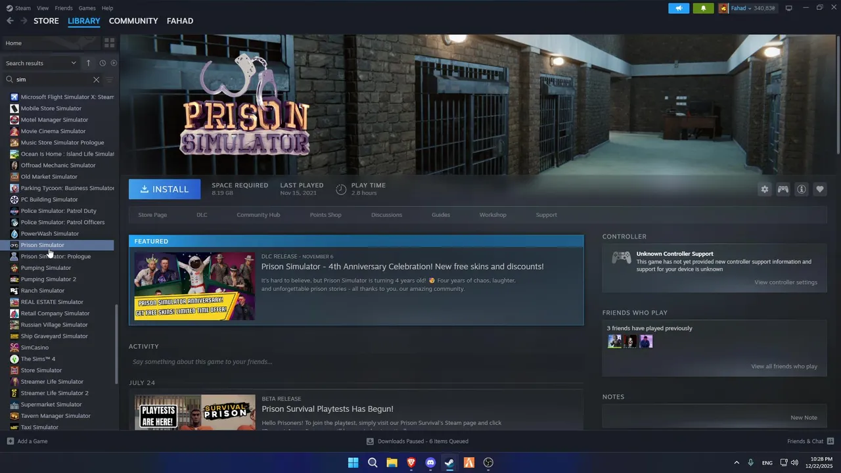Click the Steam taskbar icon
Viewport: 841px width, 473px height.
tap(449, 462)
